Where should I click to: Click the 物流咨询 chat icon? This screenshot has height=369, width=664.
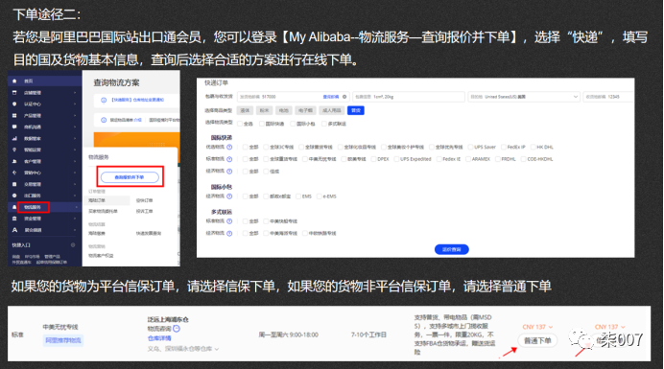point(177,329)
